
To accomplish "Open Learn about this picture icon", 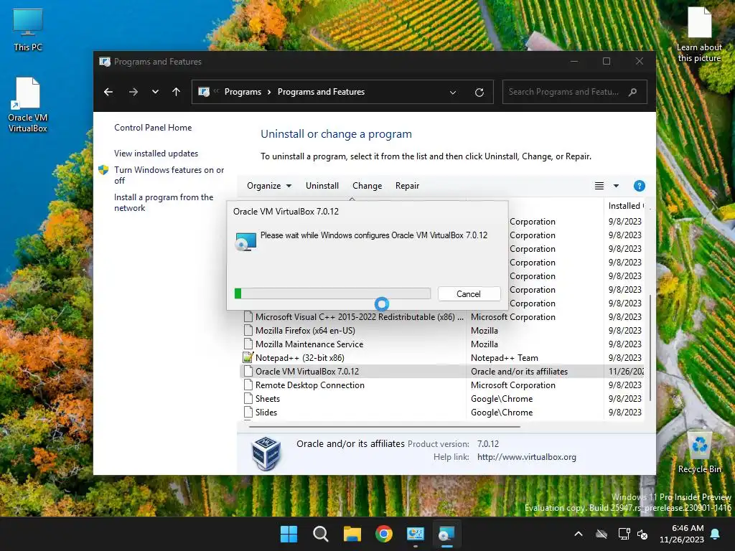I will [699, 34].
